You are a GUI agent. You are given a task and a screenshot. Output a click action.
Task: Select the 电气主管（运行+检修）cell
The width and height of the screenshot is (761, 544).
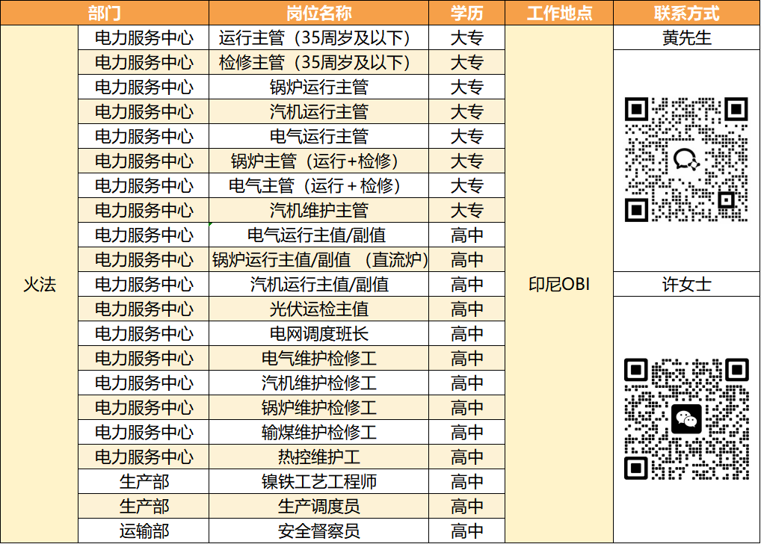click(319, 185)
